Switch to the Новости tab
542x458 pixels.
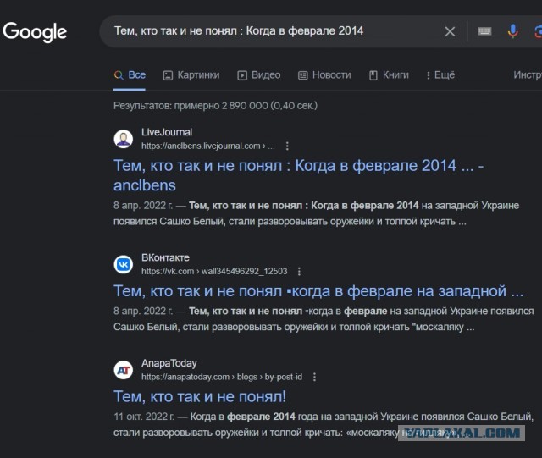pyautogui.click(x=324, y=75)
